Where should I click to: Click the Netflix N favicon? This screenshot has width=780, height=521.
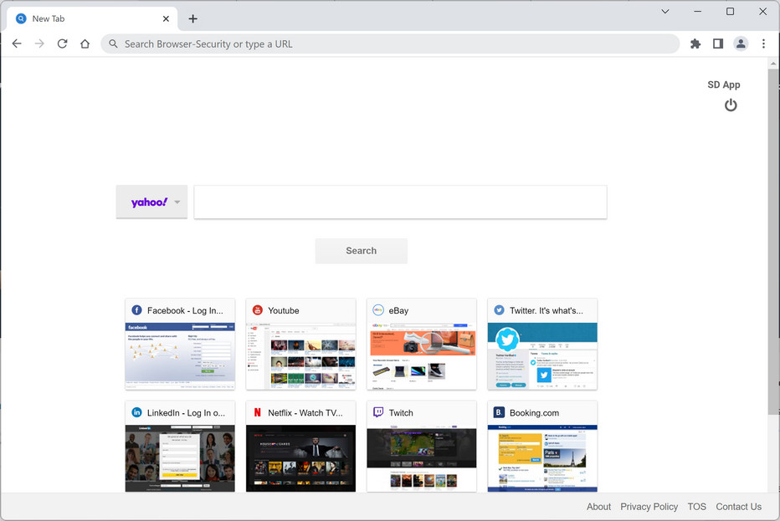257,412
